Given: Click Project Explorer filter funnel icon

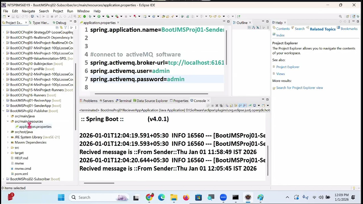Looking at the screenshot, I should pyautogui.click(x=66, y=27).
